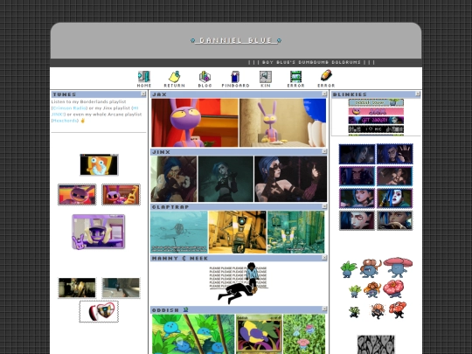Click the black I love NYC blinkie
The image size is (472, 354).
[x=376, y=129]
